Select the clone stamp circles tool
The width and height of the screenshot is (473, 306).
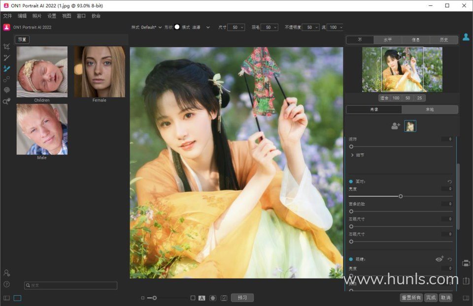click(6, 79)
